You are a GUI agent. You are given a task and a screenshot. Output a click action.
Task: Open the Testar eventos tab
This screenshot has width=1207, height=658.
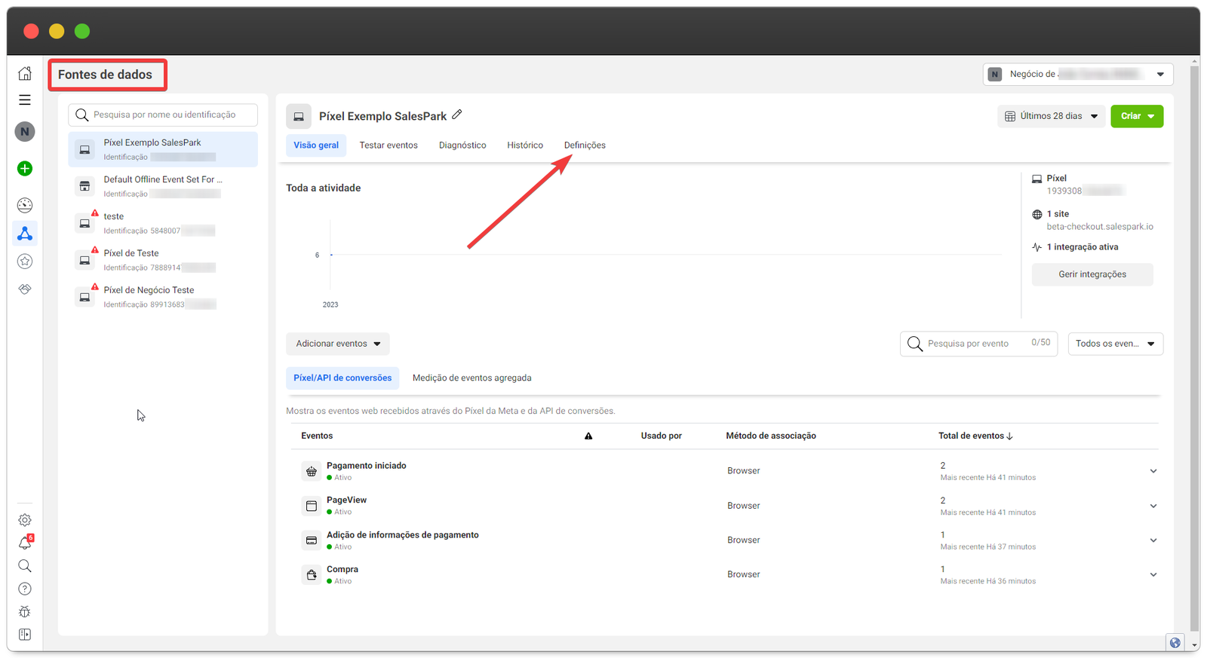coord(389,145)
